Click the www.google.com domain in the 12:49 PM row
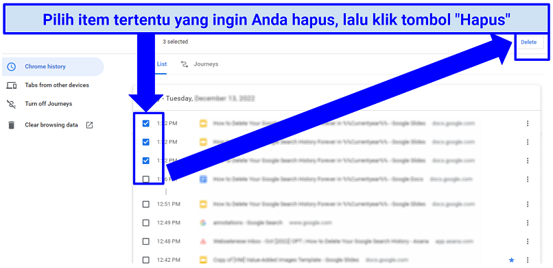553x268 pixels. (x=310, y=223)
